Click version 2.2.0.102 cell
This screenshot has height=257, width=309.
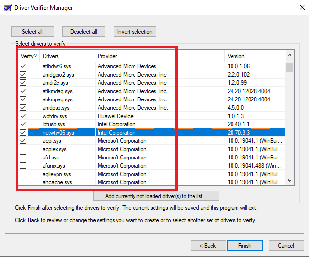238,75
